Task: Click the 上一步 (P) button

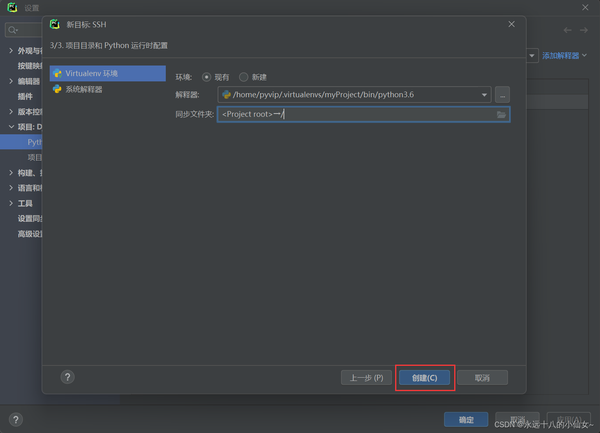Action: [x=366, y=378]
